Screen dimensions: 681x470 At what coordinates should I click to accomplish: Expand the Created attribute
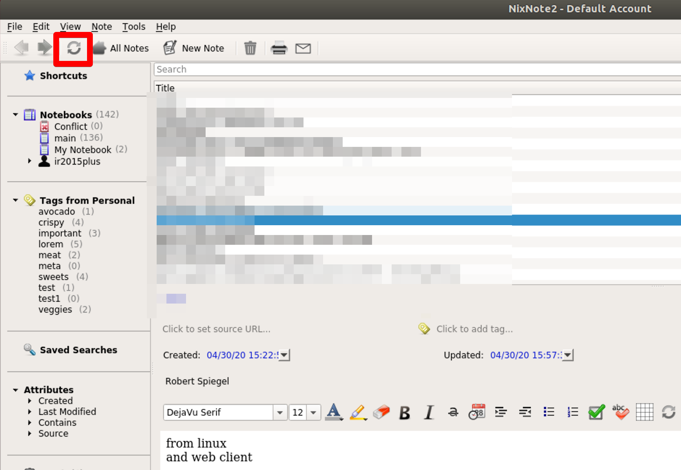[x=30, y=401]
